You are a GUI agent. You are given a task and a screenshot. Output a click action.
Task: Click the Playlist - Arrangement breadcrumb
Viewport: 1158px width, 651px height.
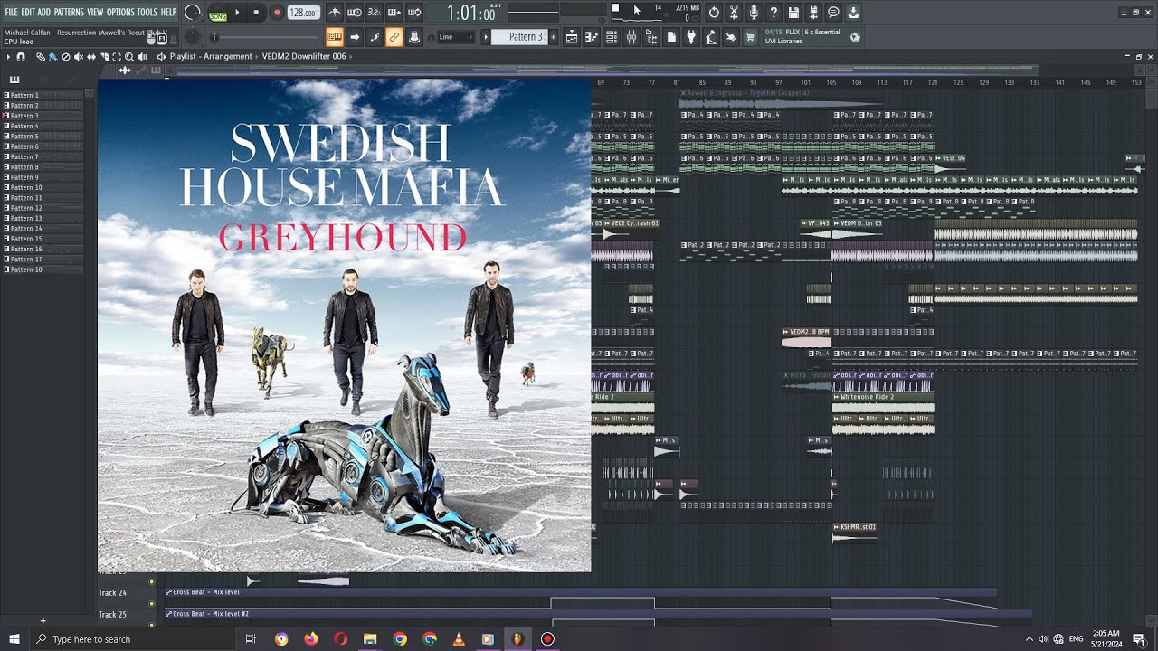point(211,56)
